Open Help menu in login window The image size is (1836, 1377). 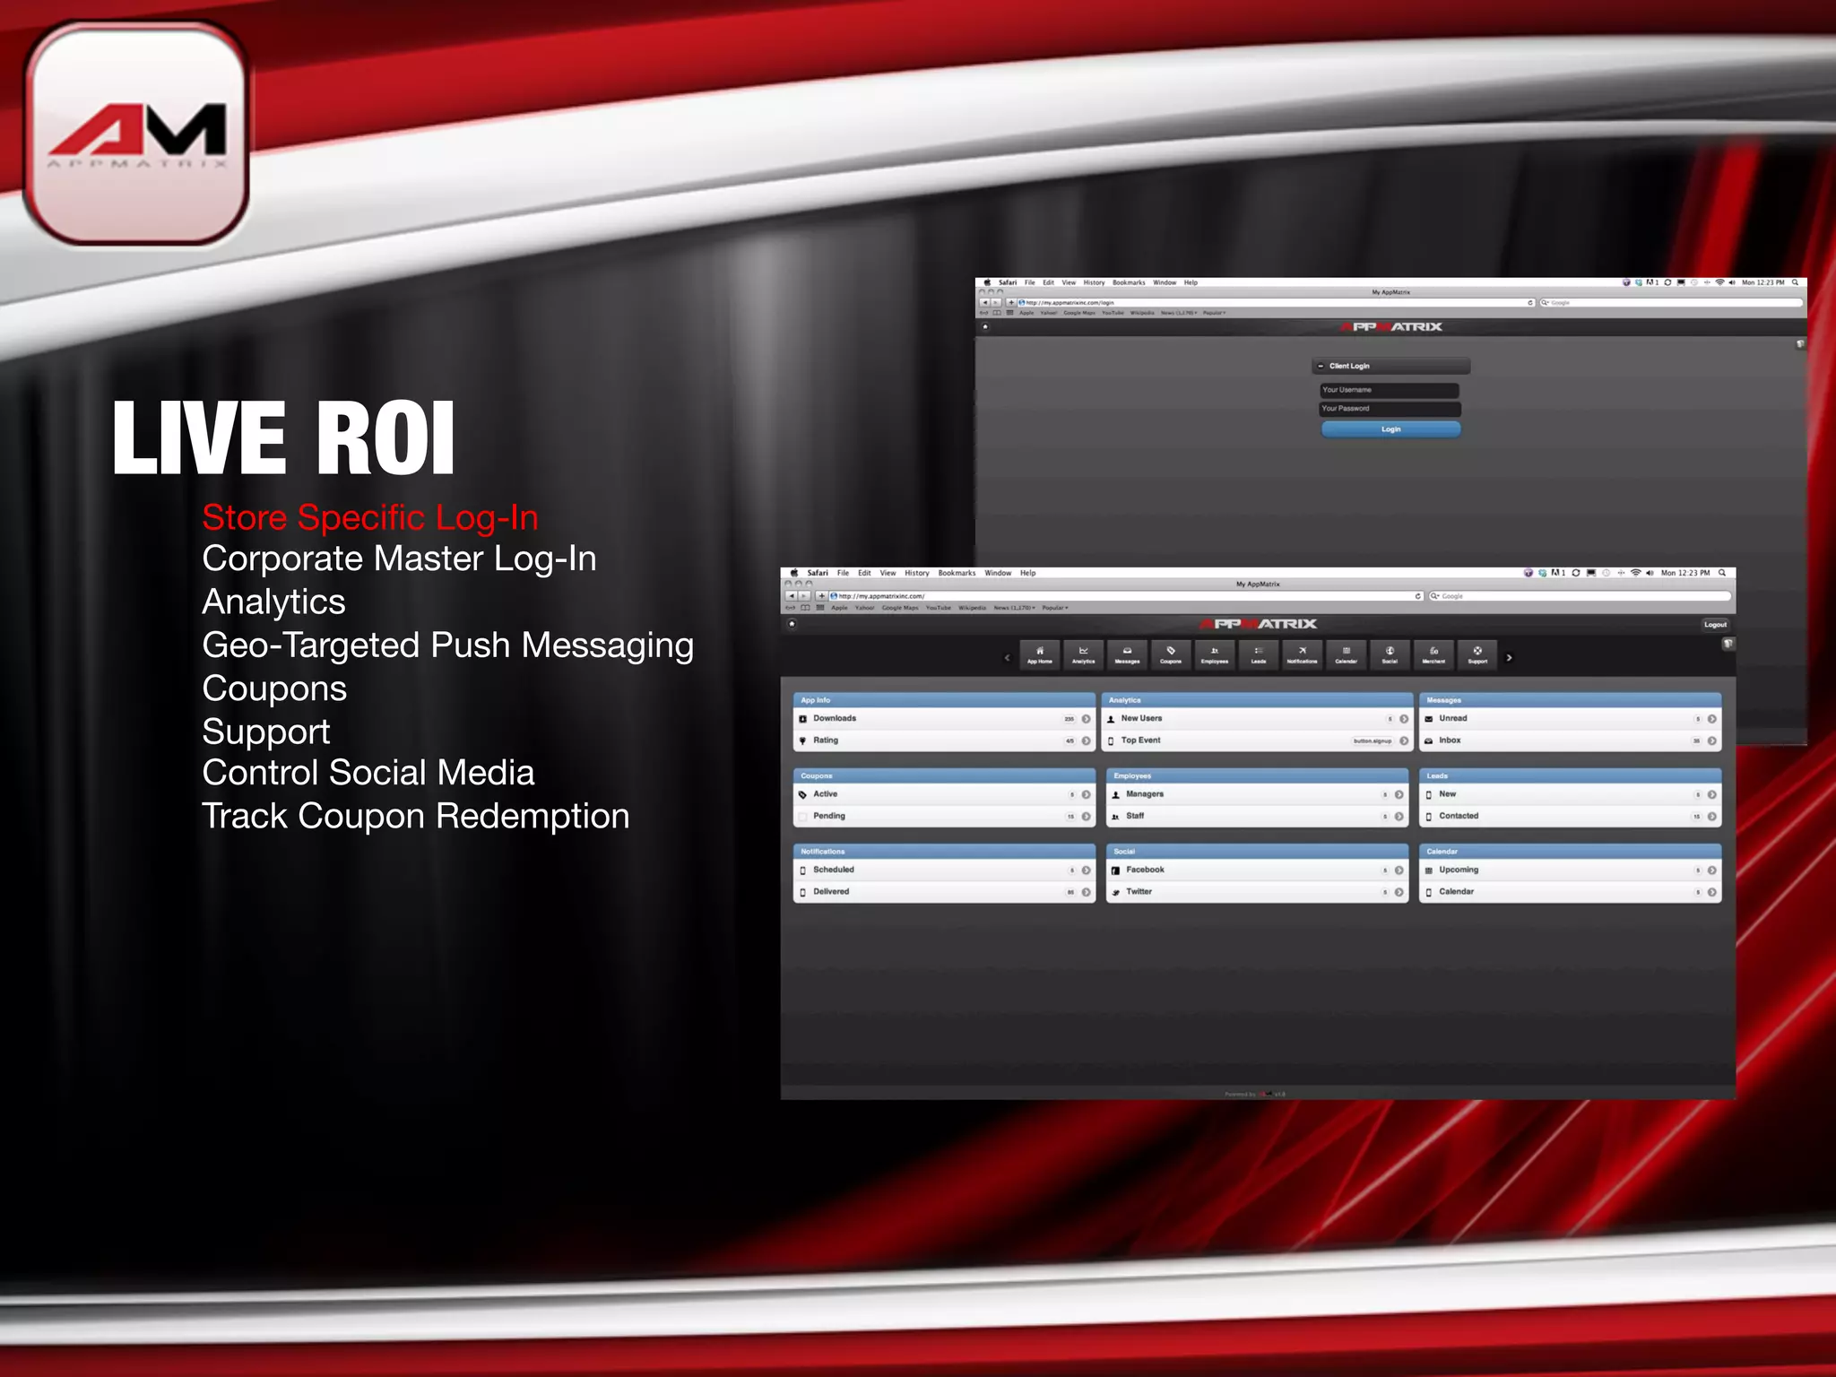(1191, 282)
